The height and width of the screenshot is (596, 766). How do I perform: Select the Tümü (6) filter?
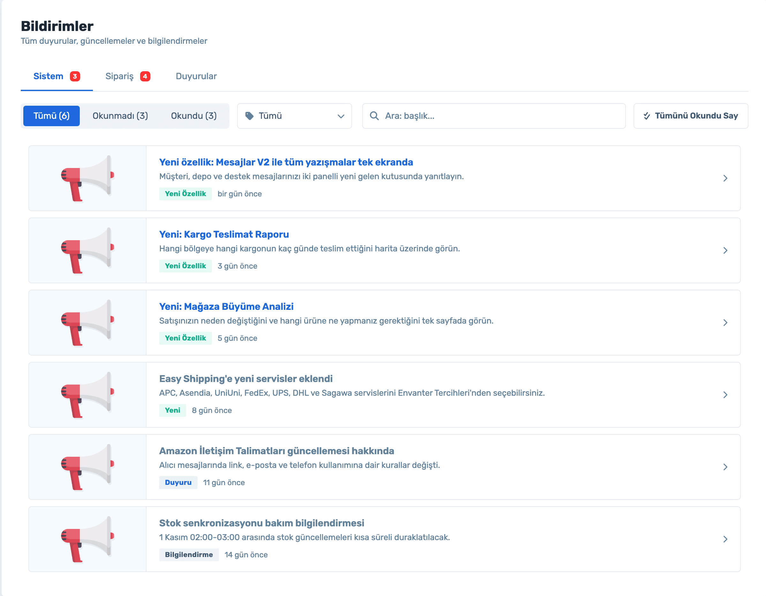52,116
